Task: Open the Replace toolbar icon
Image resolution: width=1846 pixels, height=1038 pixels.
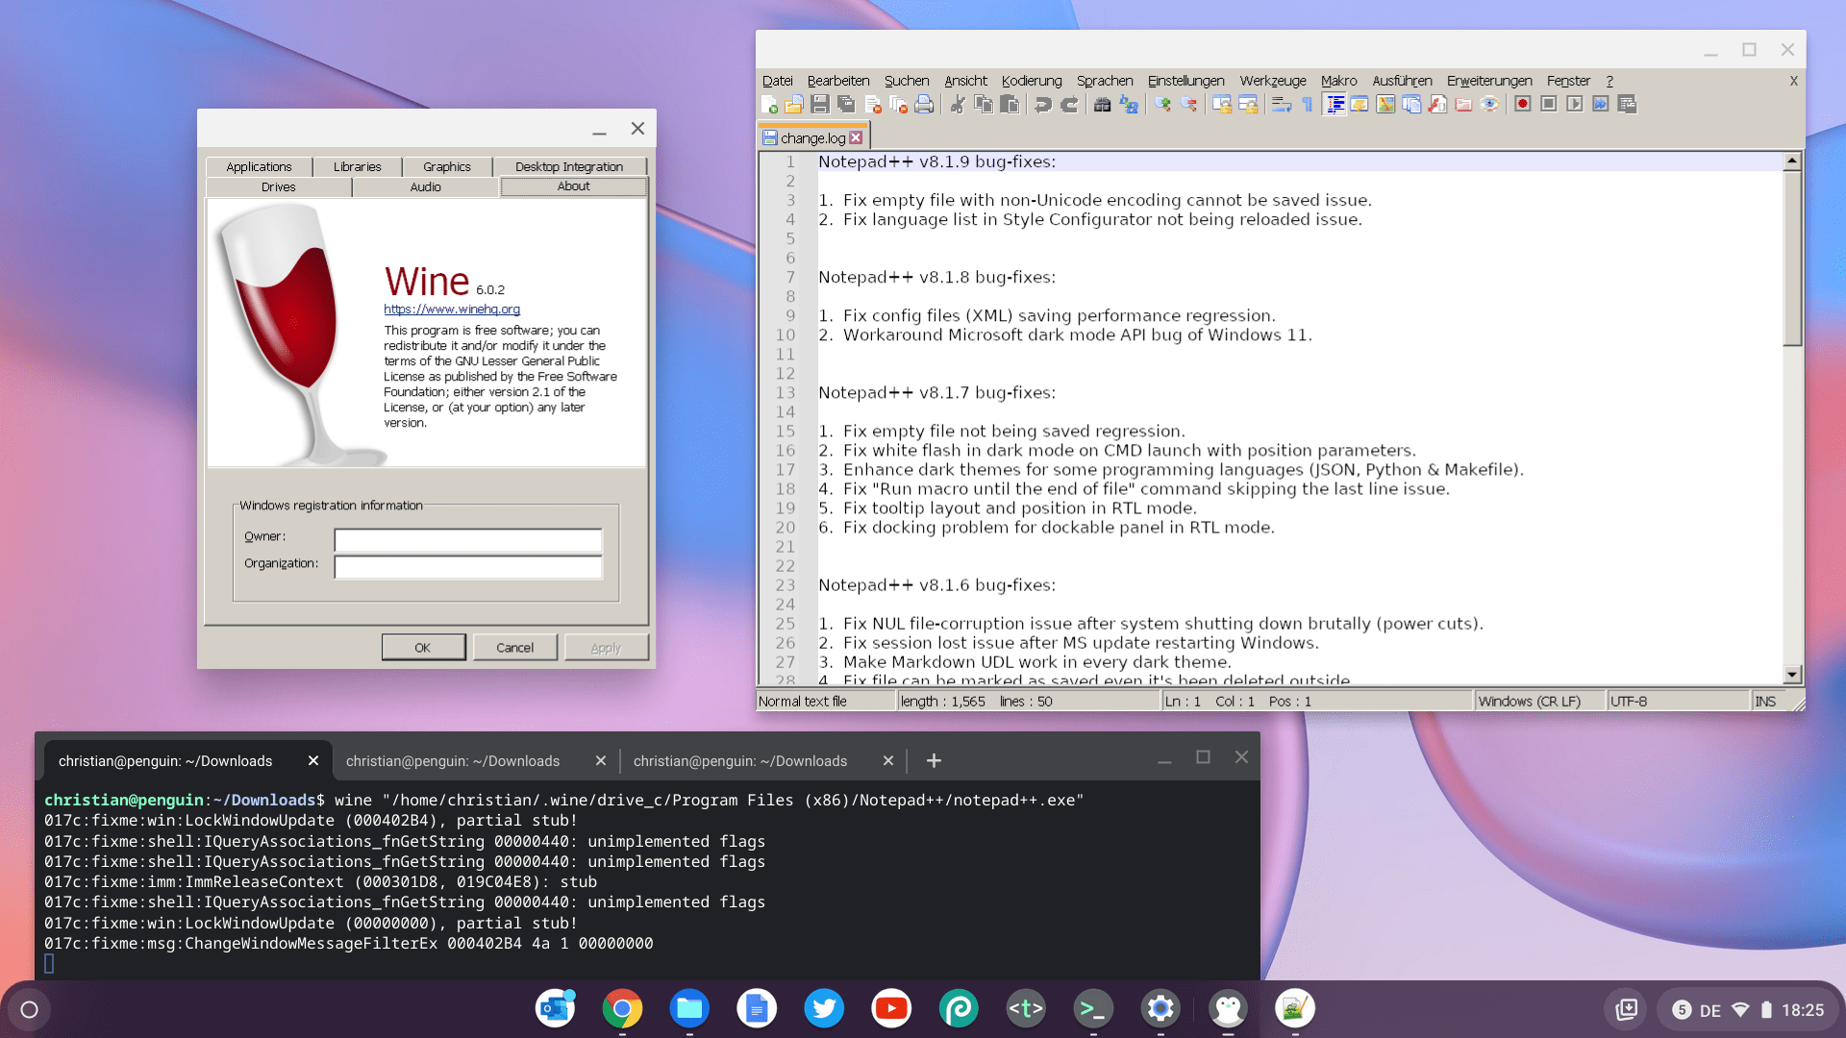Action: (1129, 105)
